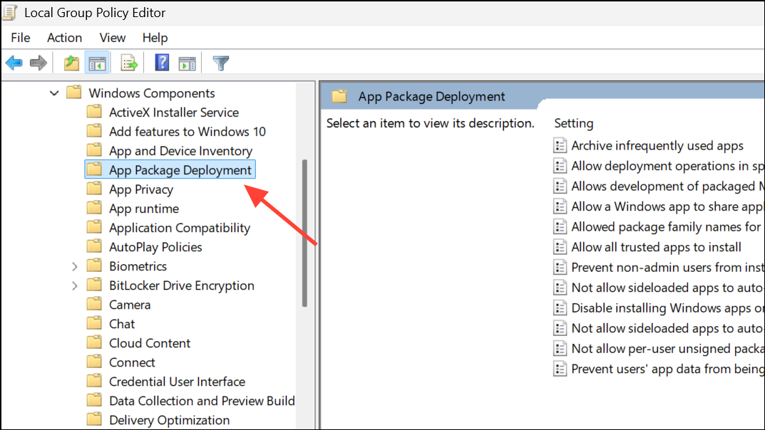This screenshot has width=765, height=430.
Task: Click policy icon beside Disable installing Windows apps
Action: point(560,308)
